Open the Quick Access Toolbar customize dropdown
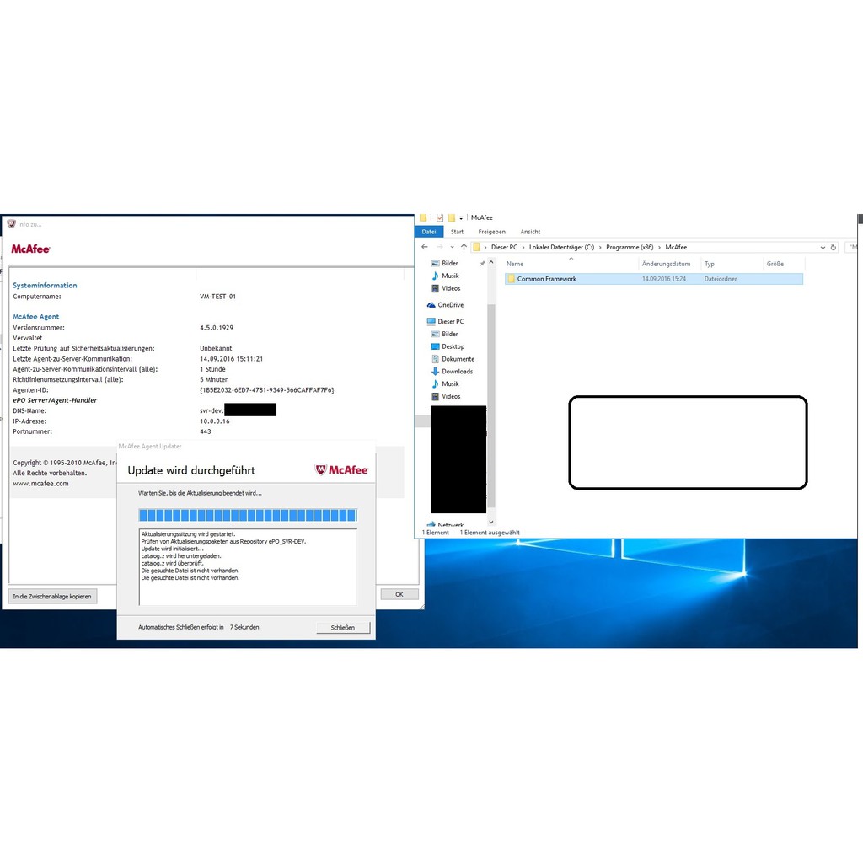This screenshot has width=863, height=863. tap(461, 218)
